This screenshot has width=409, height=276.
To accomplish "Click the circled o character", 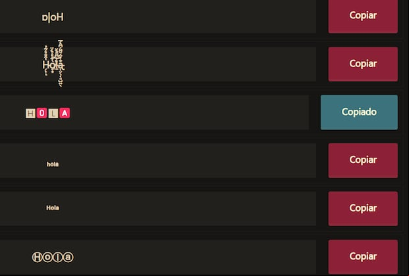I will (47, 257).
